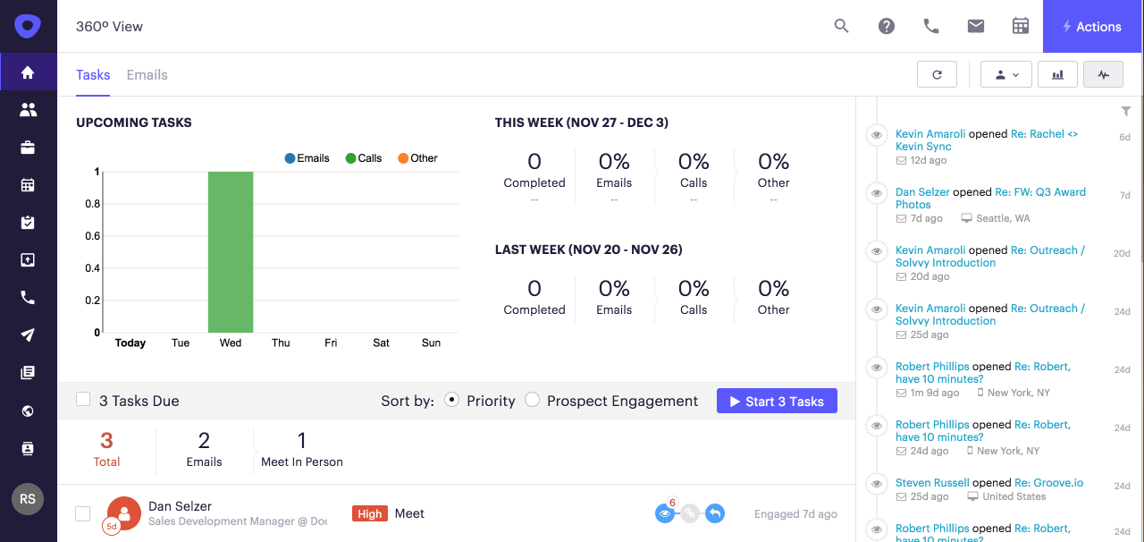Open the bar chart stats icon

coord(1057,74)
